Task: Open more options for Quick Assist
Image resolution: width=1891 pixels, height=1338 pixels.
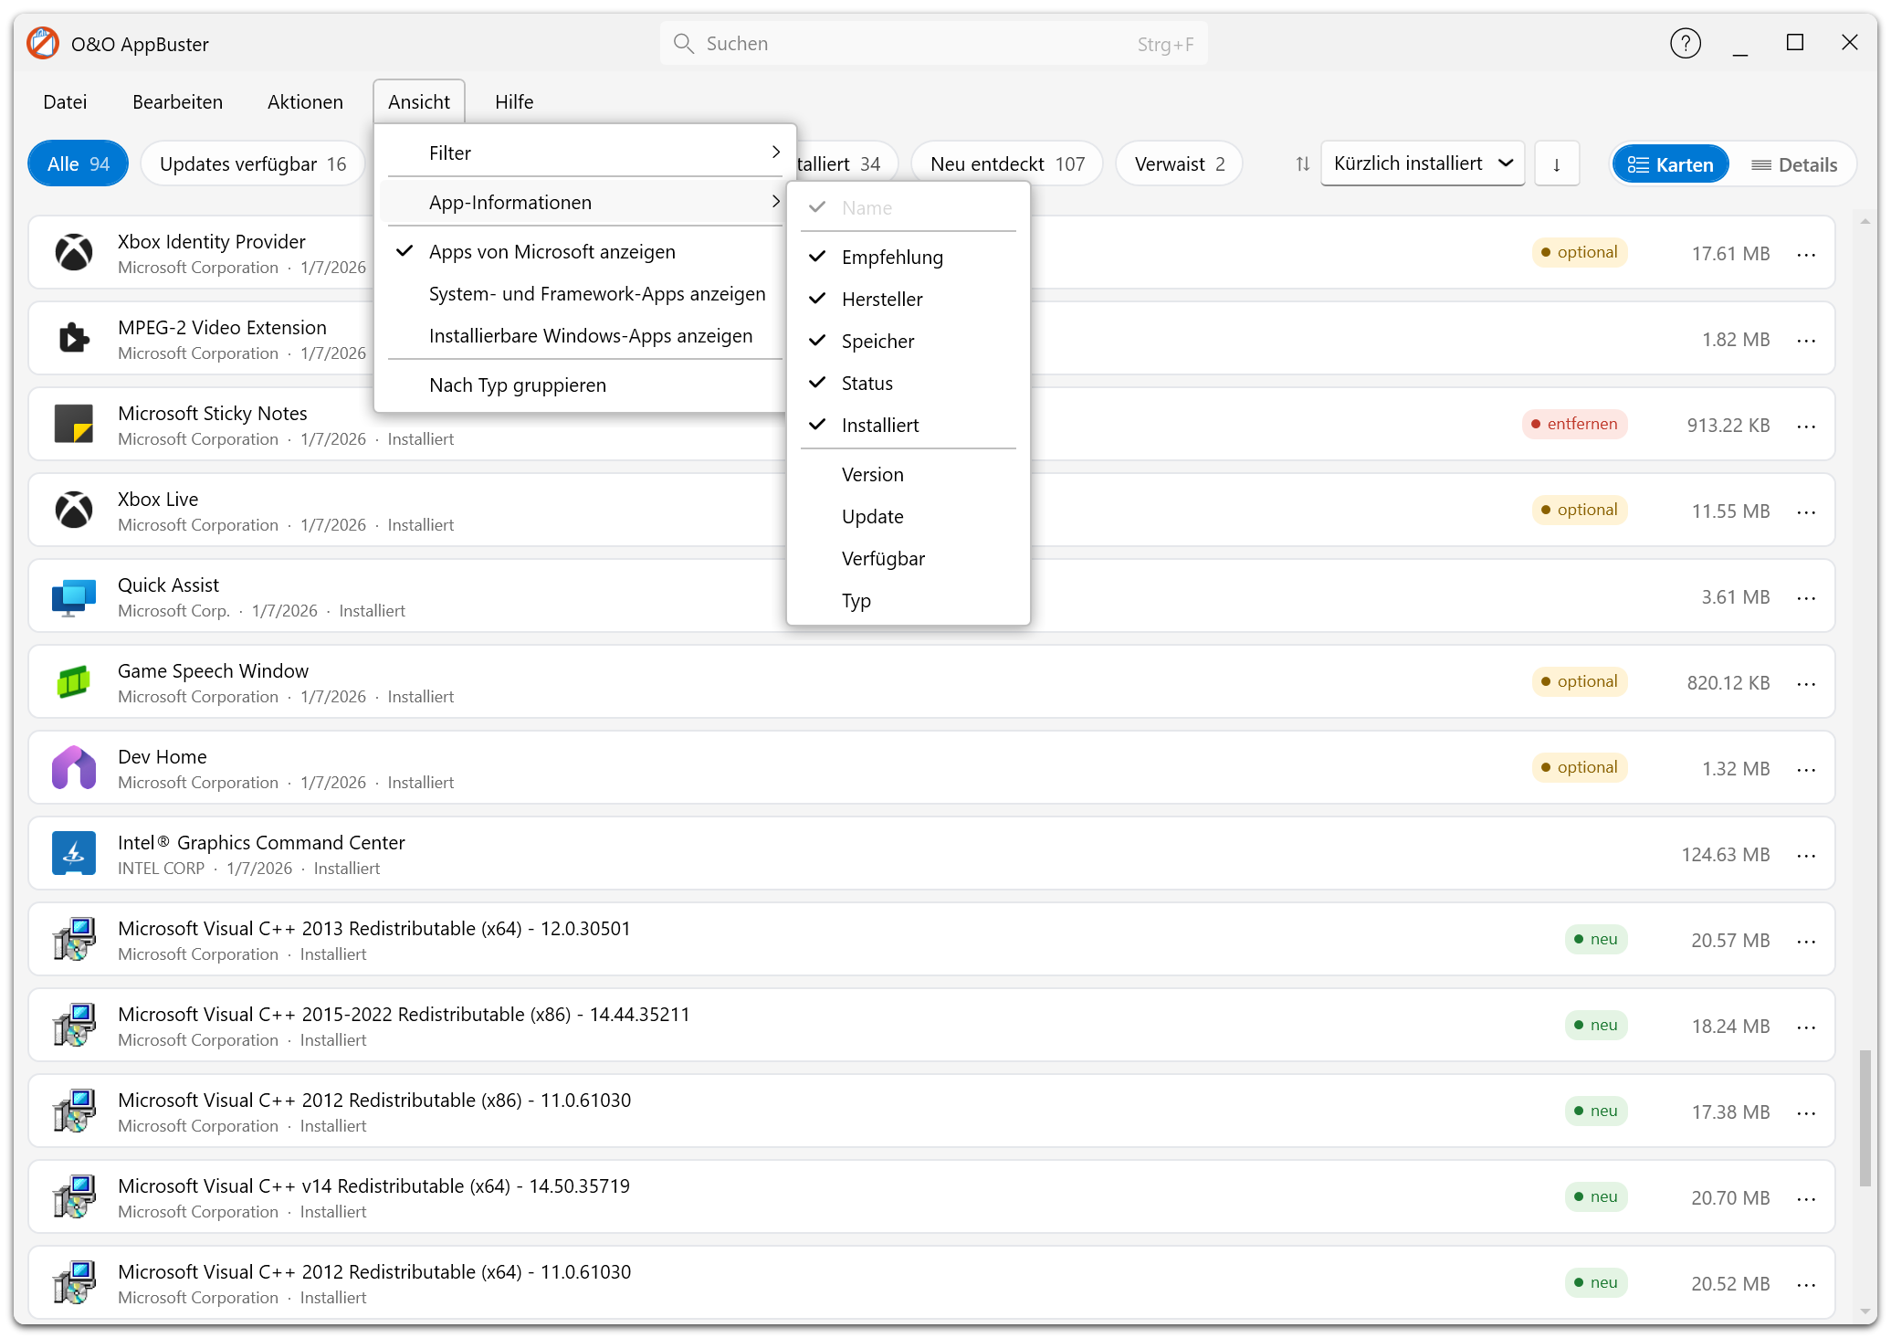Action: coord(1806,597)
